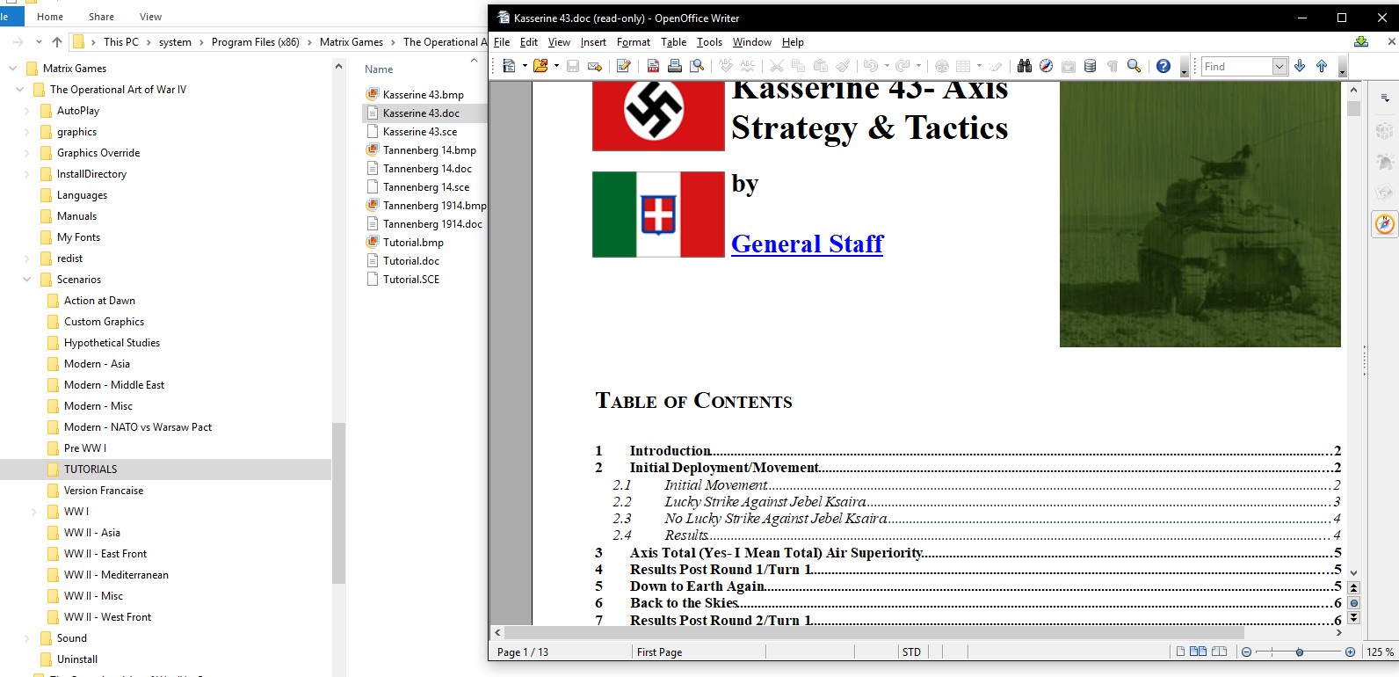Click the Cut scissors icon
Screen dimensions: 1399x677
click(x=777, y=66)
